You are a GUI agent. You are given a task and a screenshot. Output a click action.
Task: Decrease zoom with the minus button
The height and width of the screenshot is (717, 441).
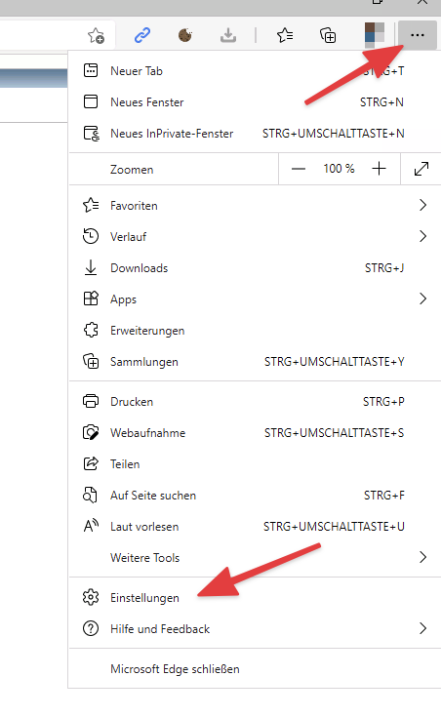[x=299, y=169]
